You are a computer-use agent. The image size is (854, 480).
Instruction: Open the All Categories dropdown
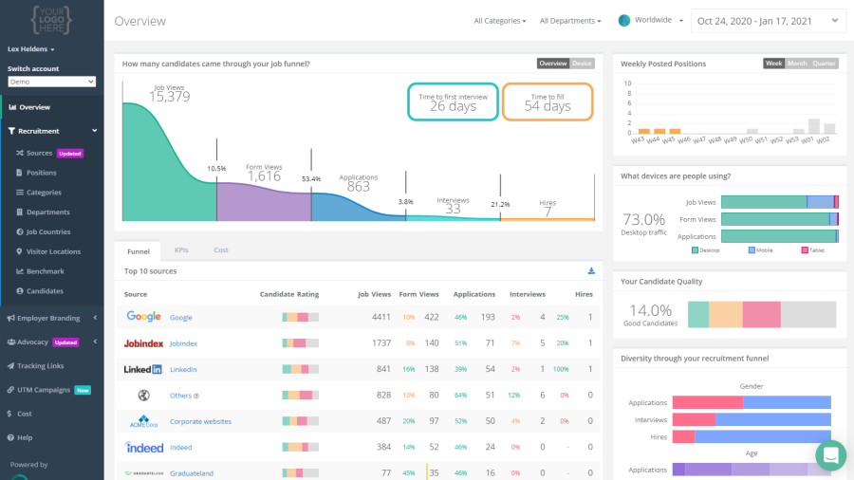tap(500, 21)
